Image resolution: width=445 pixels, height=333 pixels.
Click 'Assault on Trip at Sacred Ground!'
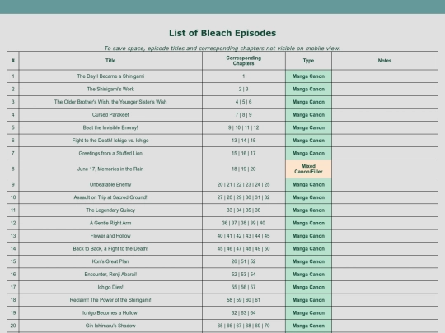coord(110,197)
